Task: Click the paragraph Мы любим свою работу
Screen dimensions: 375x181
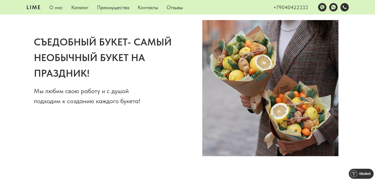Action: (87, 96)
